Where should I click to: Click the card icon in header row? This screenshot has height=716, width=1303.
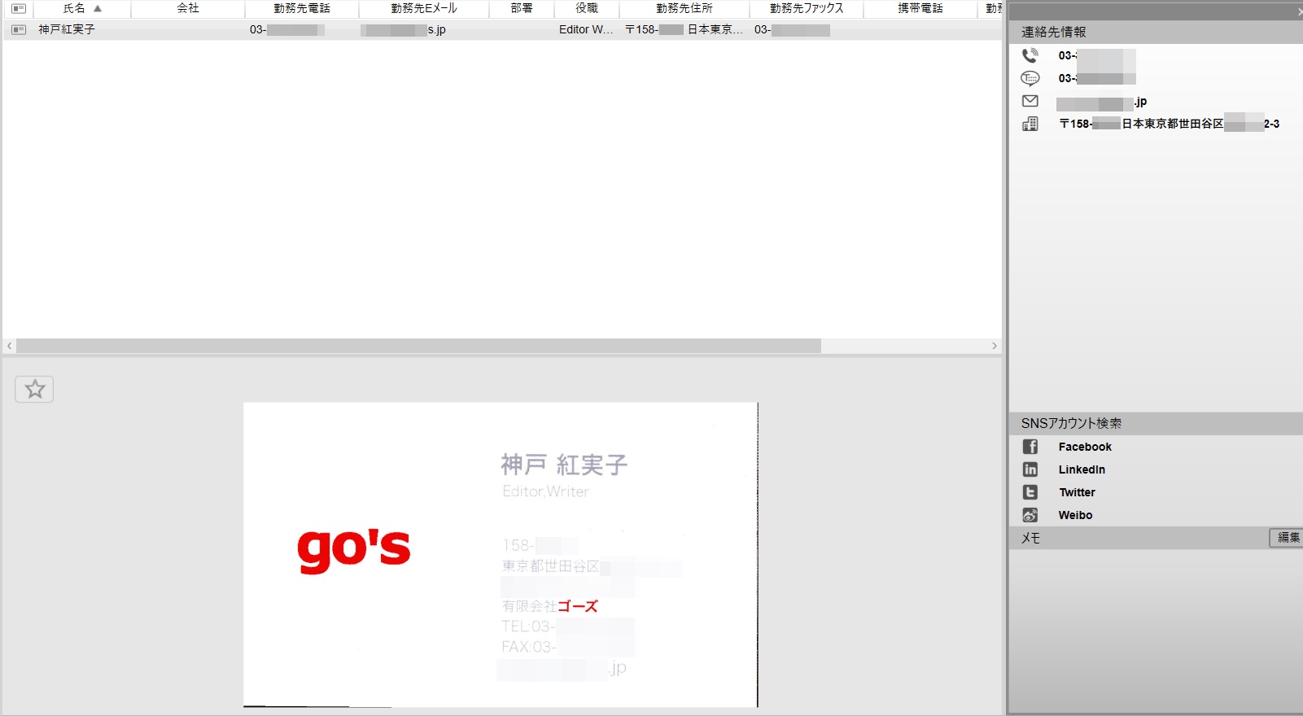[18, 8]
